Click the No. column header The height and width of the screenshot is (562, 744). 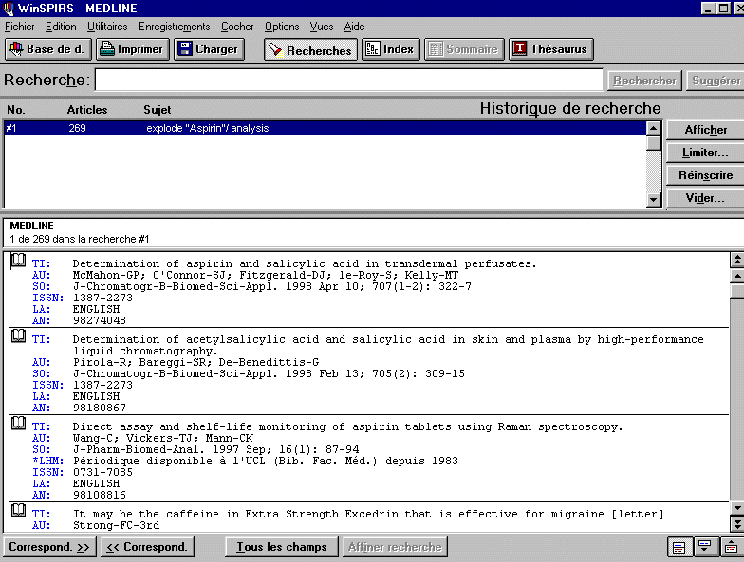(15, 110)
